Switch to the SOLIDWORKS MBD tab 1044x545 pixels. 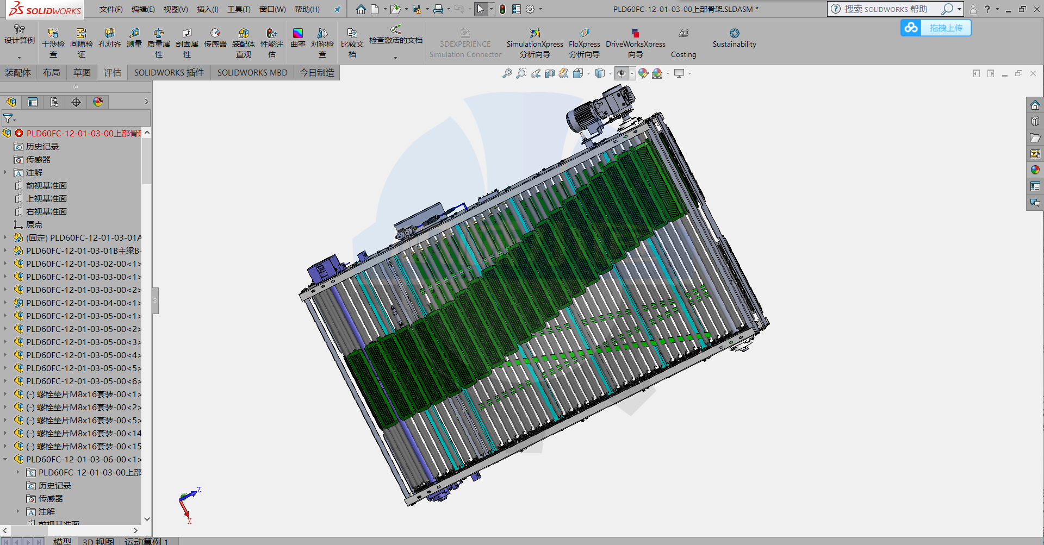[252, 73]
